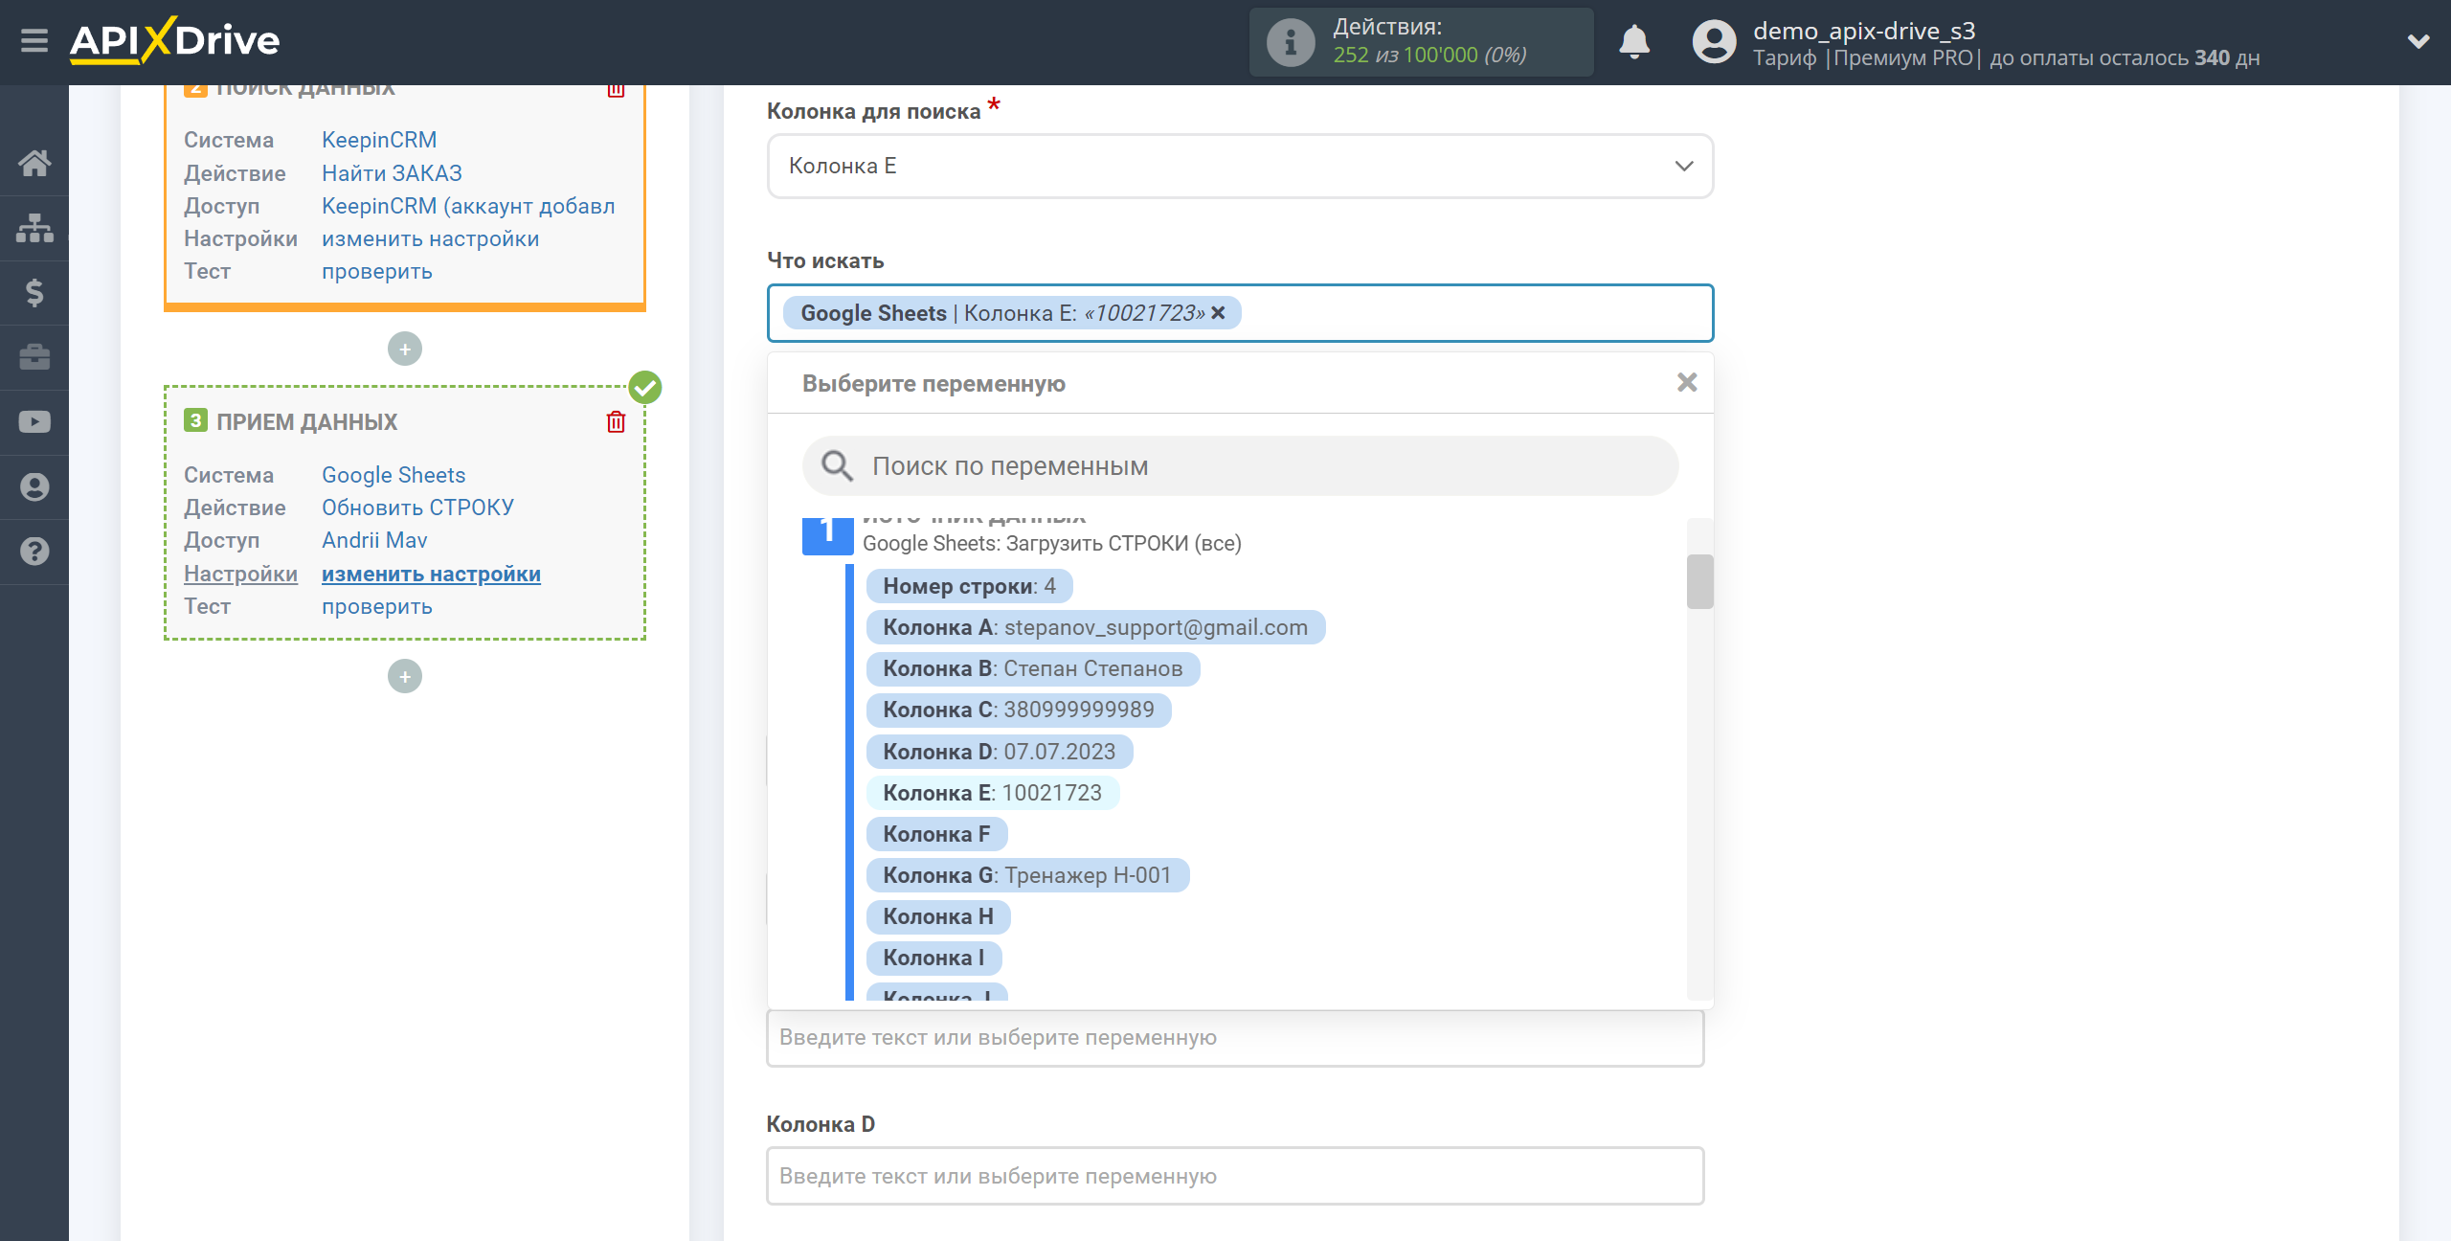This screenshot has width=2451, height=1241.
Task: Select variable Колонка E: 10021723
Action: [992, 793]
